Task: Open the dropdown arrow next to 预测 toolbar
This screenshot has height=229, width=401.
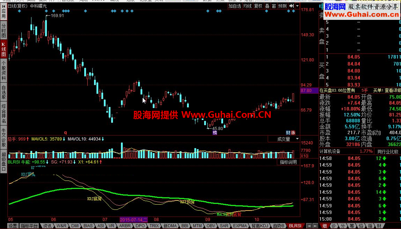Action: click(x=297, y=6)
